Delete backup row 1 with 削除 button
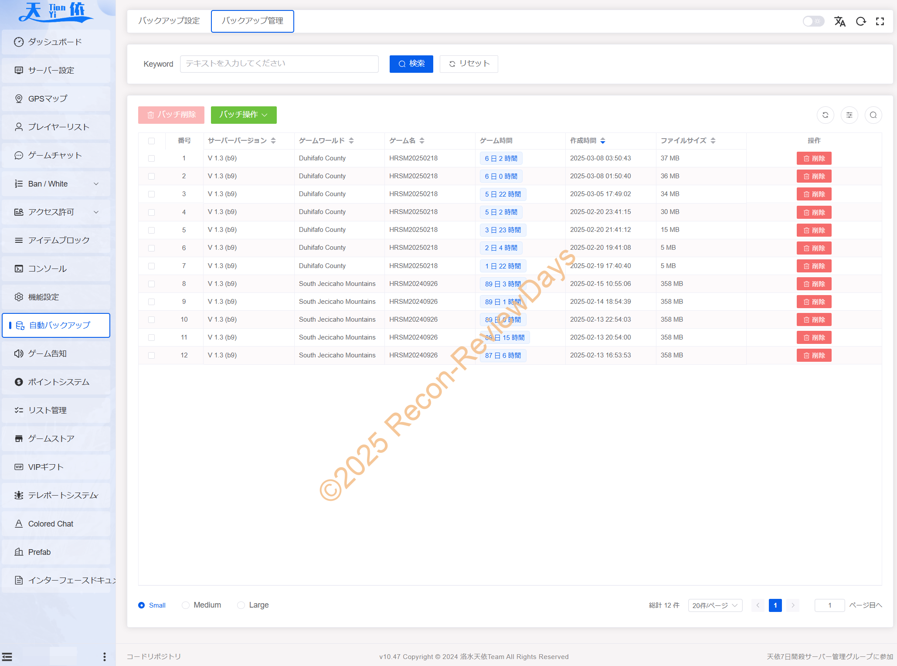The image size is (897, 666). pos(814,158)
